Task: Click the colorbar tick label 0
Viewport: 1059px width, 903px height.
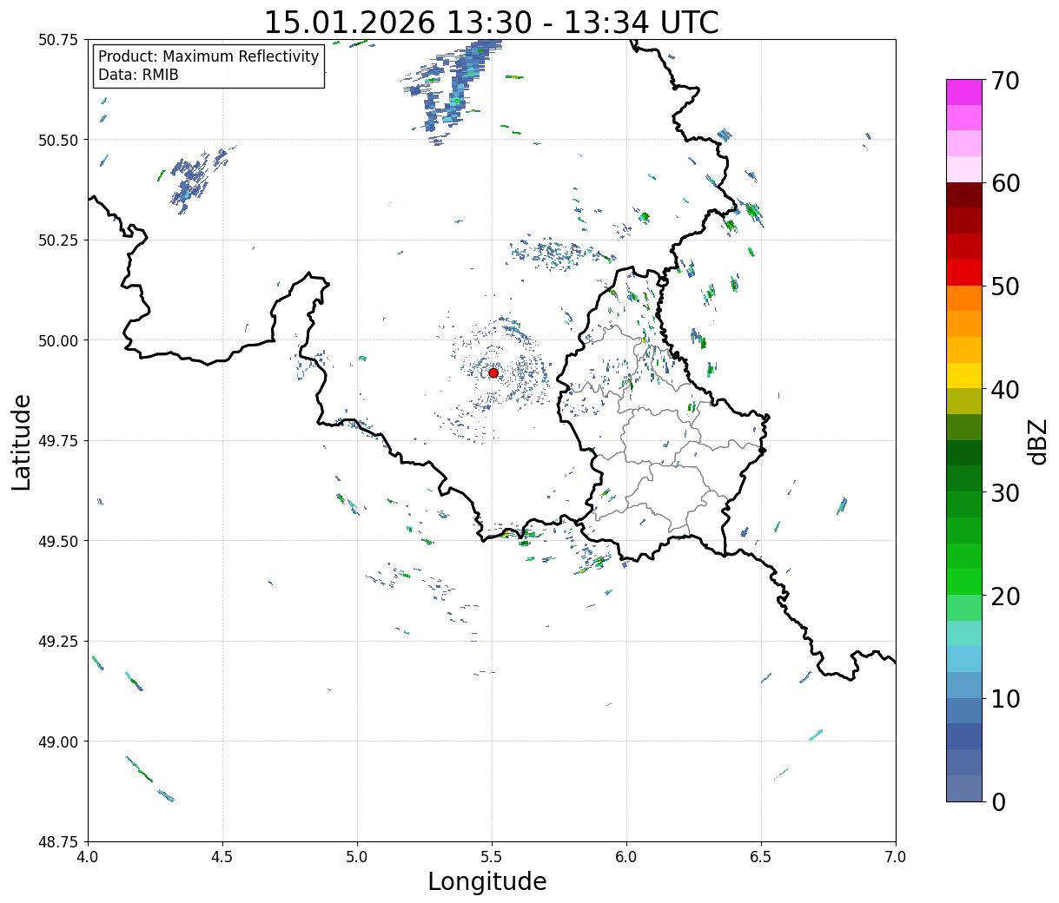Action: [998, 801]
